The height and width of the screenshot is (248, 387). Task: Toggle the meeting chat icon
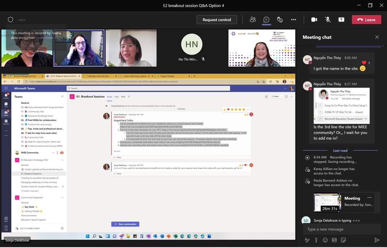click(266, 19)
